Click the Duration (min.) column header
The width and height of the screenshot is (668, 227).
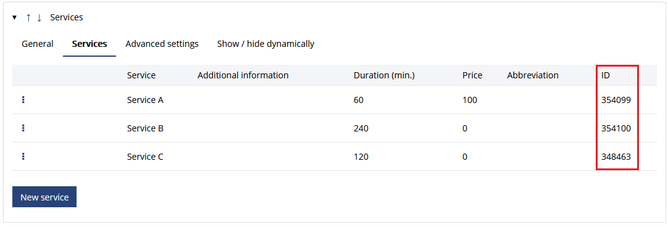[384, 75]
